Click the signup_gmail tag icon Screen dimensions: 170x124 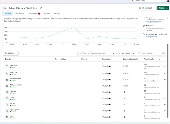tap(7, 111)
